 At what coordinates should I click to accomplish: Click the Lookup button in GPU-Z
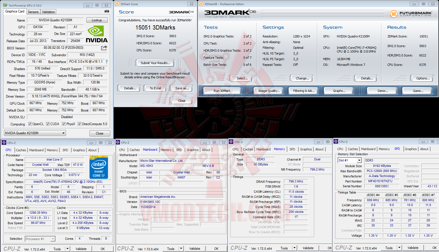pyautogui.click(x=97, y=20)
